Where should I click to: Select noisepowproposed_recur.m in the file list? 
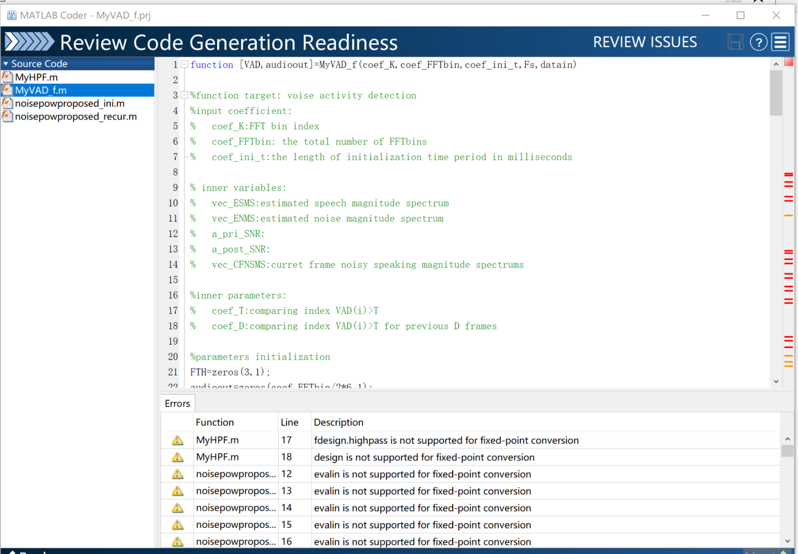pyautogui.click(x=75, y=117)
